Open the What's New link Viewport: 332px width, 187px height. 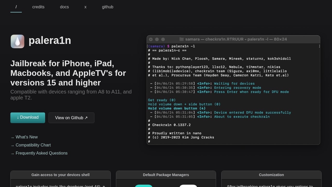[26, 137]
